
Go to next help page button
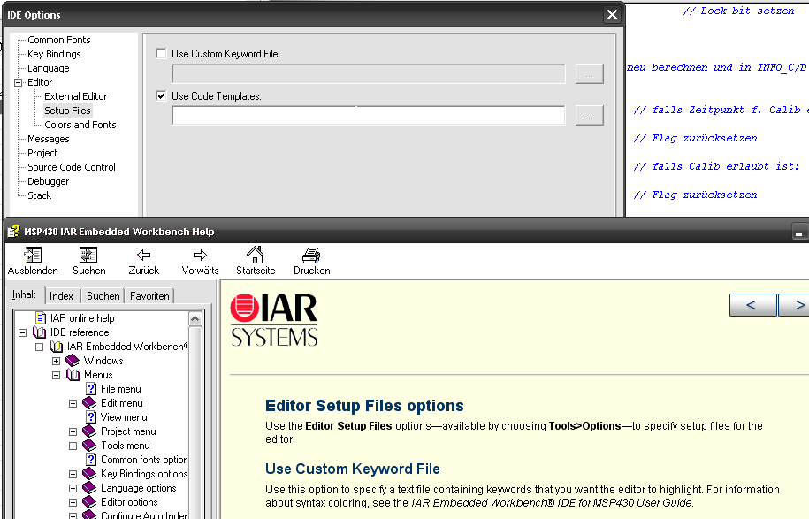(795, 305)
